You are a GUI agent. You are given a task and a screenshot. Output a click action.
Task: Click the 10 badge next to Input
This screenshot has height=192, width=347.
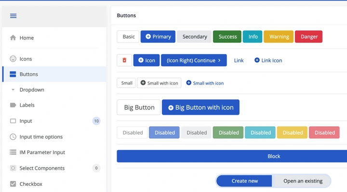96,121
